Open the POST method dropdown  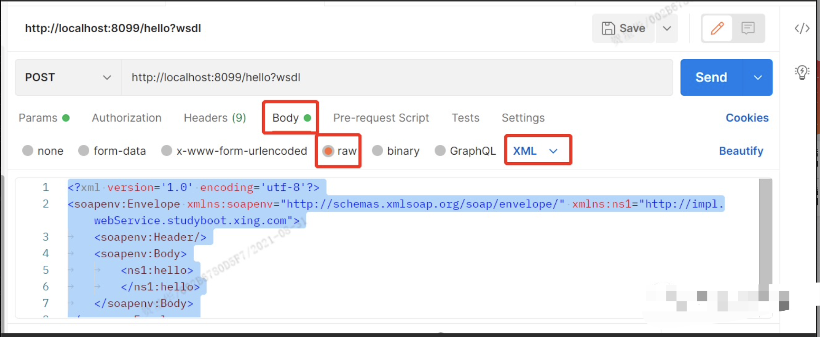point(68,77)
